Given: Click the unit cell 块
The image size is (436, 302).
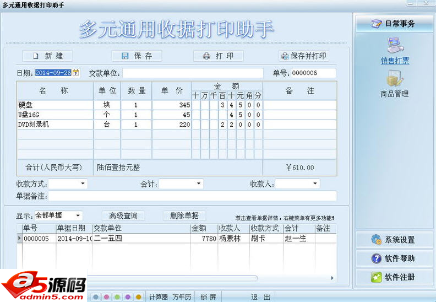Looking at the screenshot, I should 107,105.
